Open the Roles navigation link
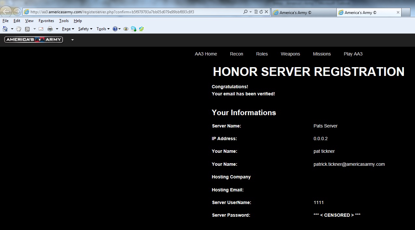Viewport: 415px width, 230px height. click(x=262, y=54)
